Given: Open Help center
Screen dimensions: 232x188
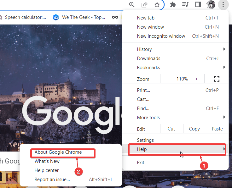Looking at the screenshot, I should coord(71,170).
